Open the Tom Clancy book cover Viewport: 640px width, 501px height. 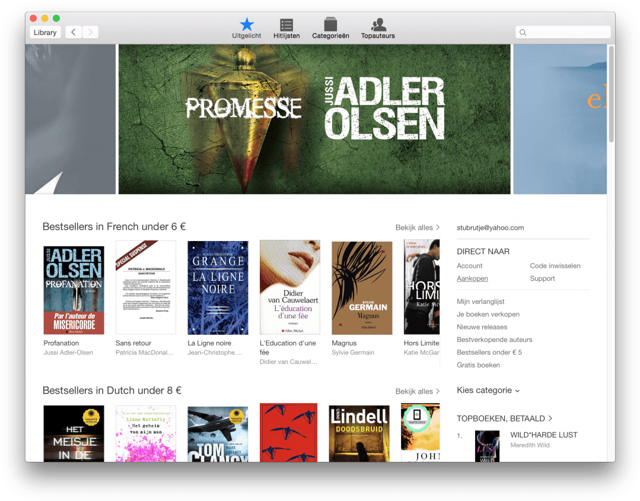[x=218, y=434]
